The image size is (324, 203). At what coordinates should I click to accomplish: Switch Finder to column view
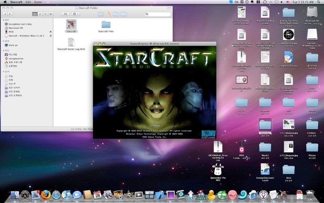point(45,14)
